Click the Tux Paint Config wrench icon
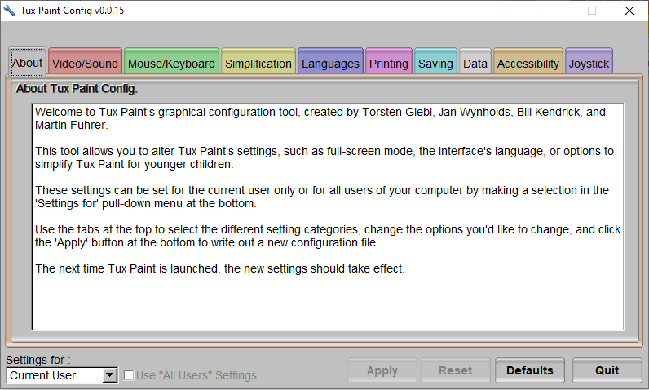 point(10,11)
